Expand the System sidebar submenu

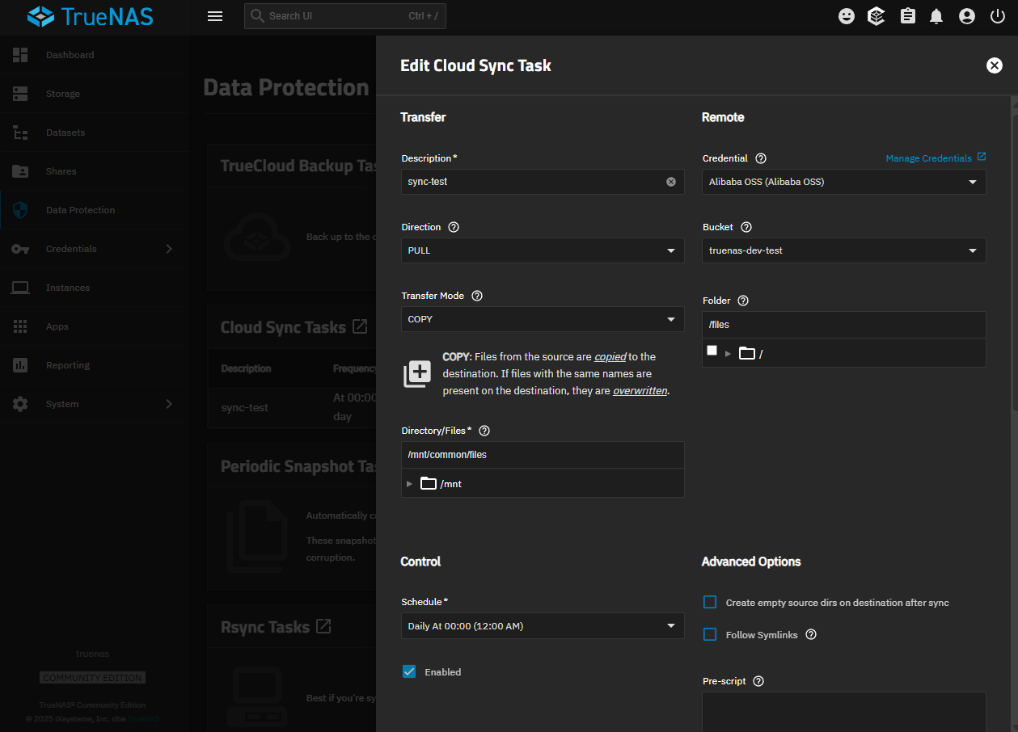click(169, 404)
